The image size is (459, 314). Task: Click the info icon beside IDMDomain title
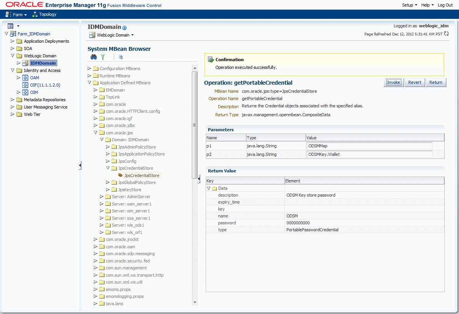pyautogui.click(x=124, y=28)
